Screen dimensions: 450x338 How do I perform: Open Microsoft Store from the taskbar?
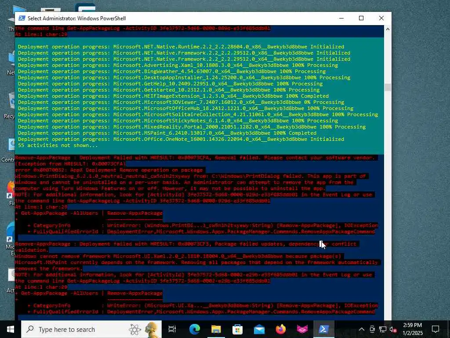coord(237,329)
